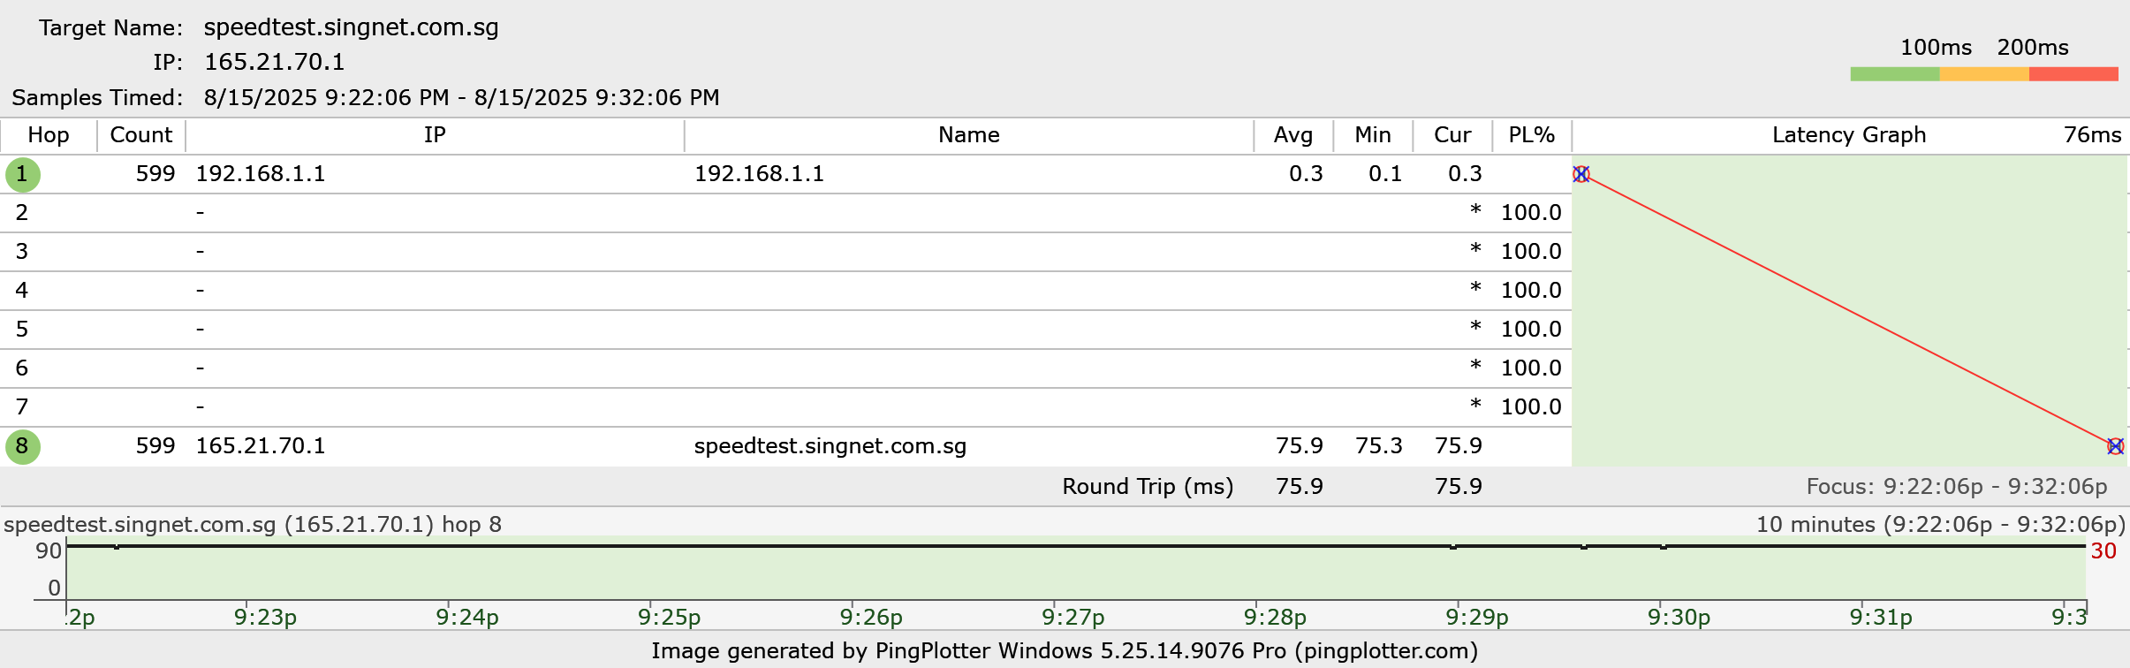Click the Min column header
Image resolution: width=2130 pixels, height=668 pixels.
click(x=1372, y=135)
